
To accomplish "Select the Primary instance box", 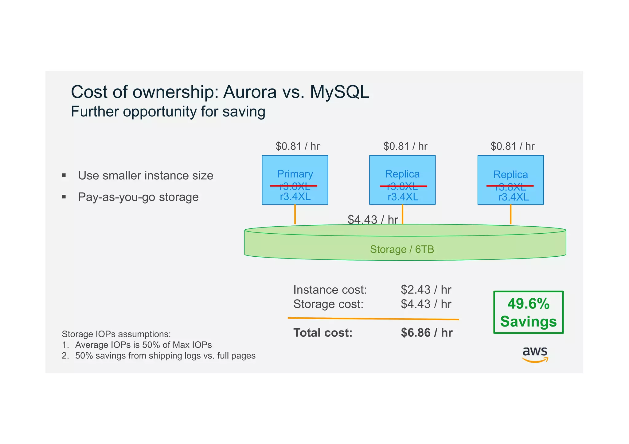I will tap(295, 180).
